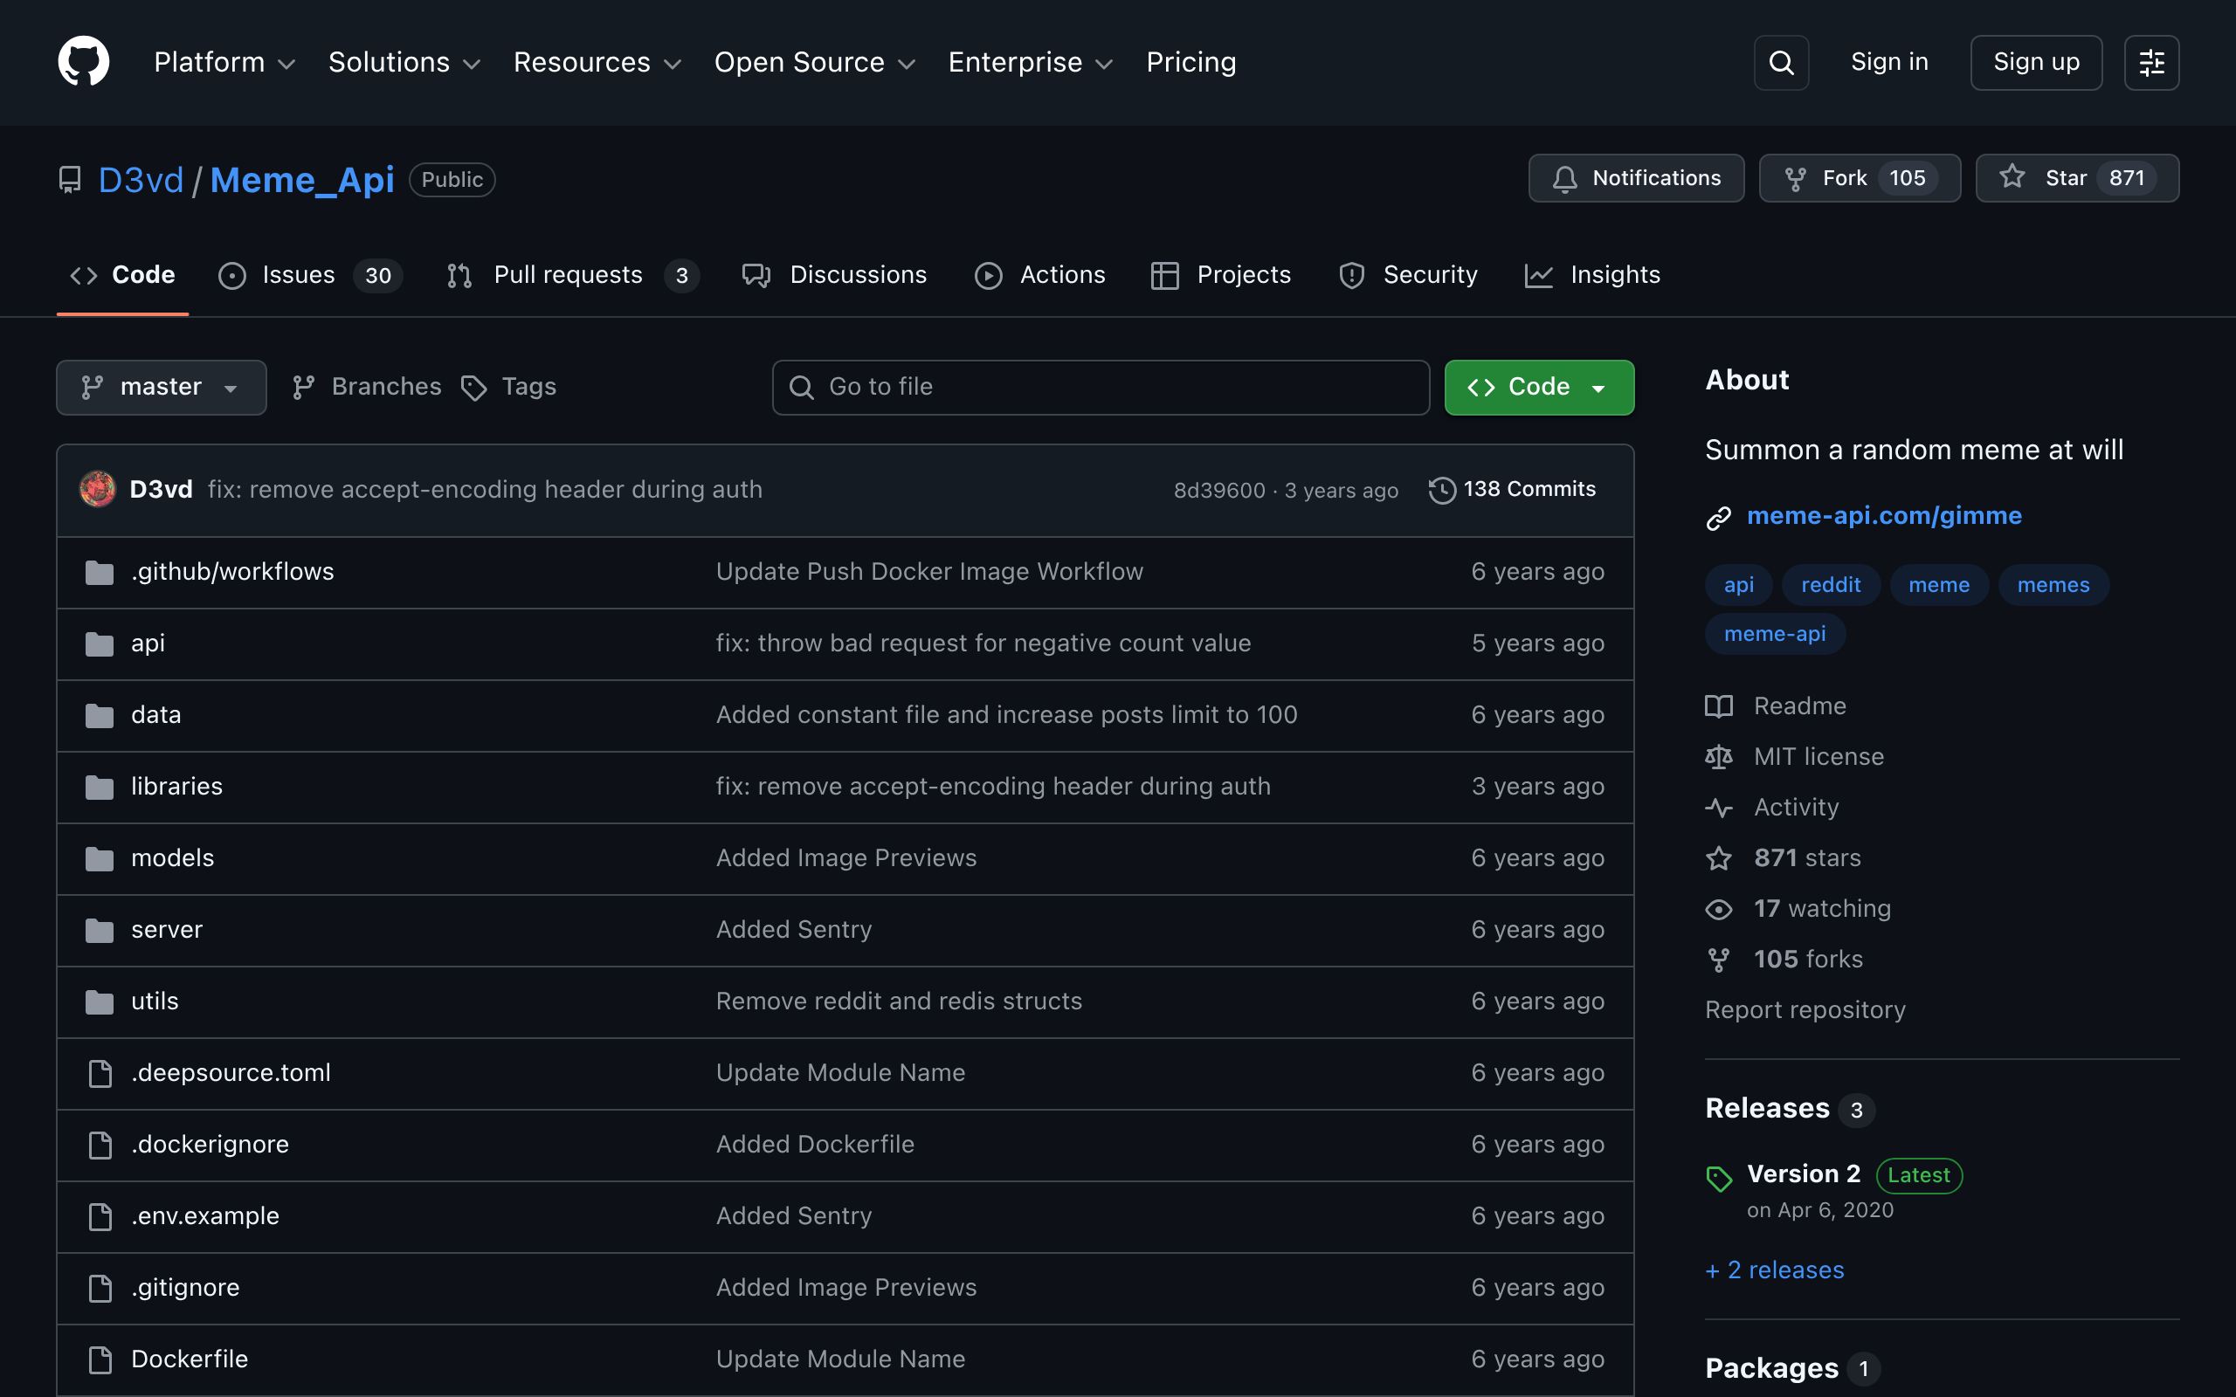
Task: Click the green tag icon by Version 2
Action: point(1719,1178)
